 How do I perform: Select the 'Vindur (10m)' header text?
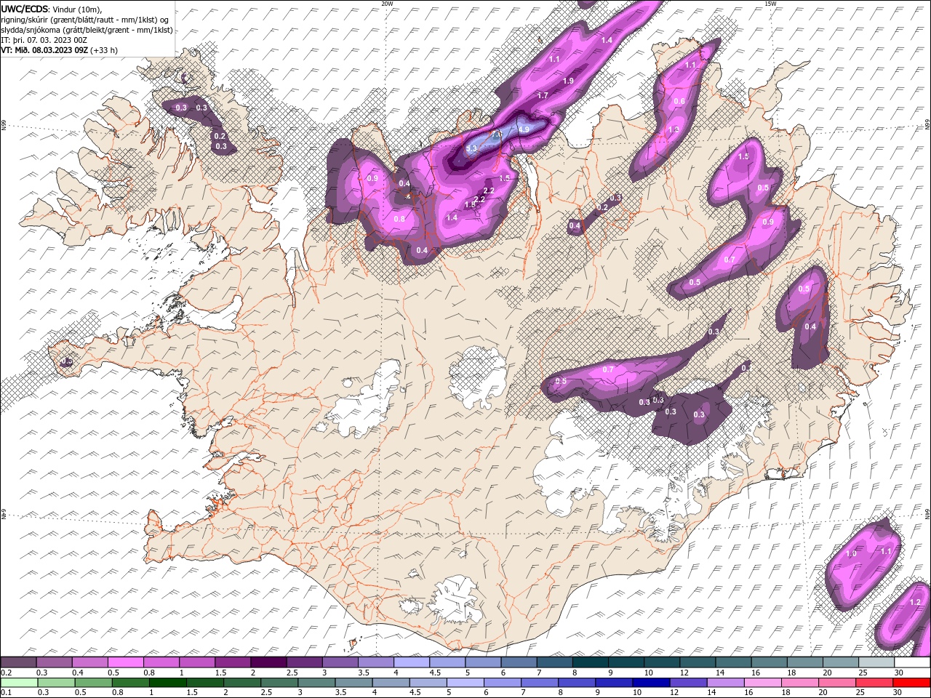[x=79, y=9]
